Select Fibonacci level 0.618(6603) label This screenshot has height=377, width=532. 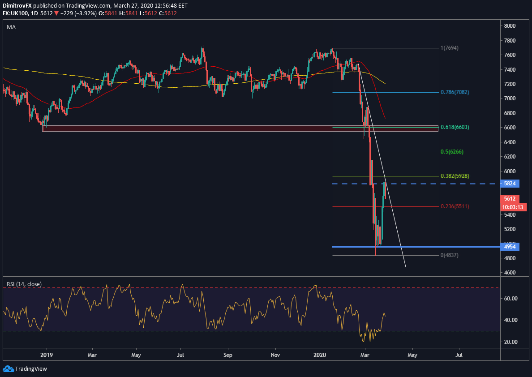click(x=455, y=127)
